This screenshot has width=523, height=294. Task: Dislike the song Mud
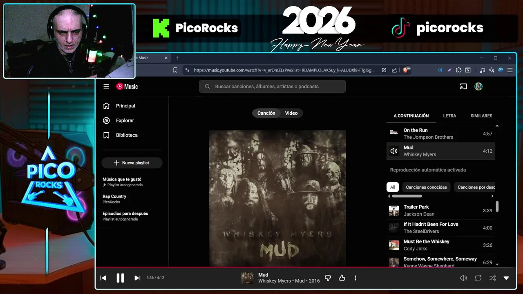328,278
